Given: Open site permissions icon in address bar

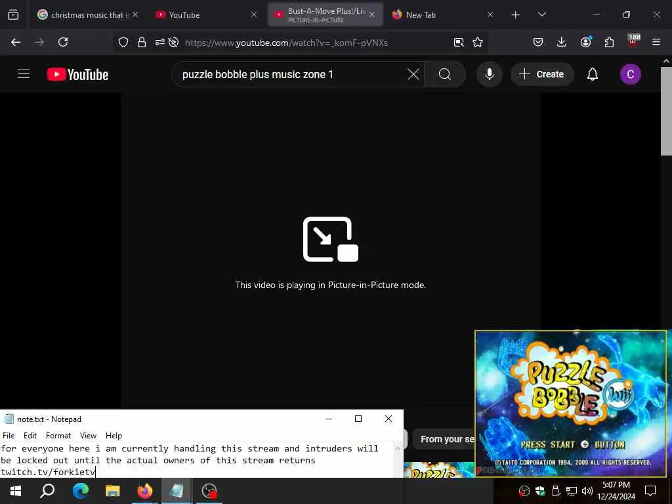Looking at the screenshot, I should click(160, 42).
